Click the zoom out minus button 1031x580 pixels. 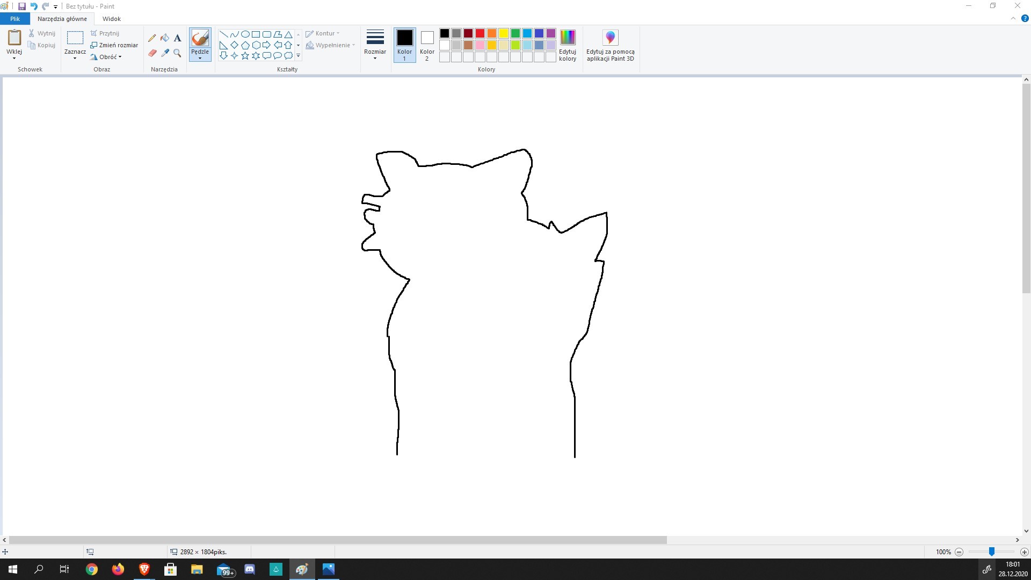pos(959,552)
